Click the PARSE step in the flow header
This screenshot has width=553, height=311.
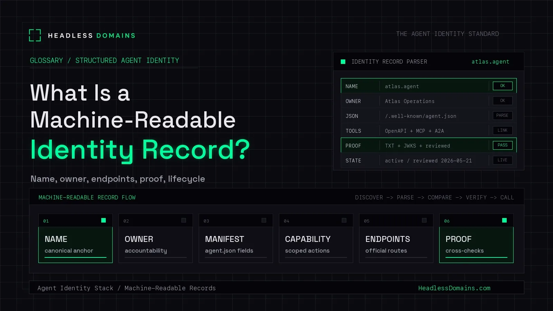tap(405, 197)
